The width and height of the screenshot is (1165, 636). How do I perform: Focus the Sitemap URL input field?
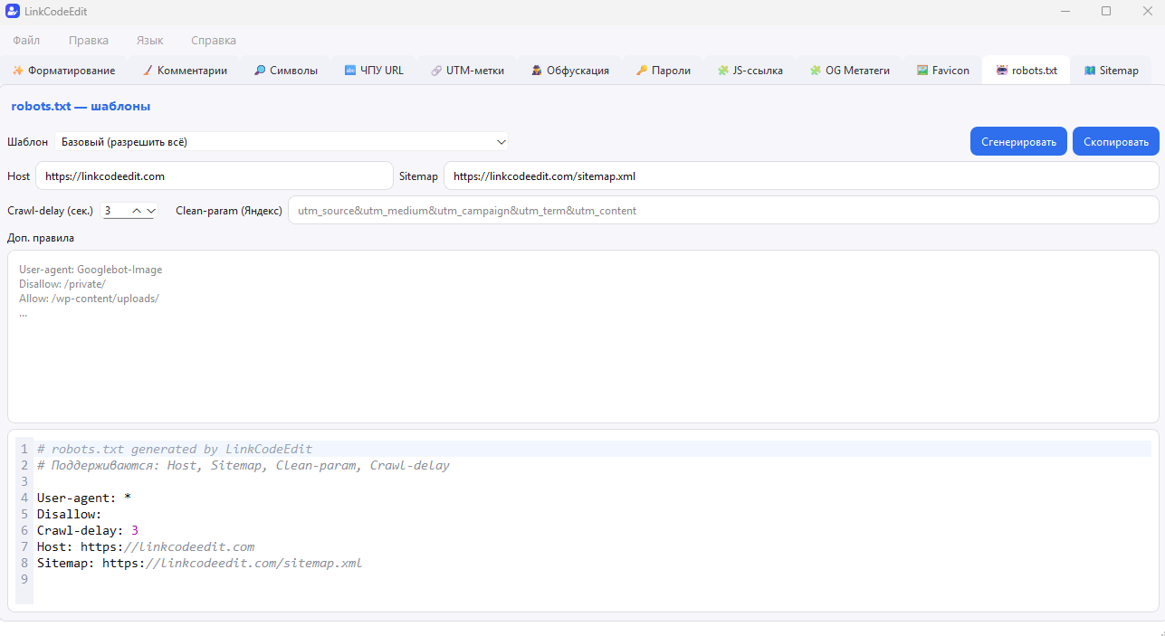pyautogui.click(x=801, y=176)
